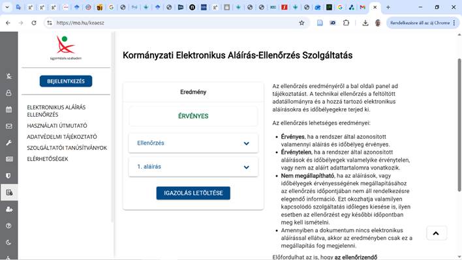Screen dimensions: 462x260
Task: Select the highlighted document-check sidebar icon
Action: coord(9,192)
